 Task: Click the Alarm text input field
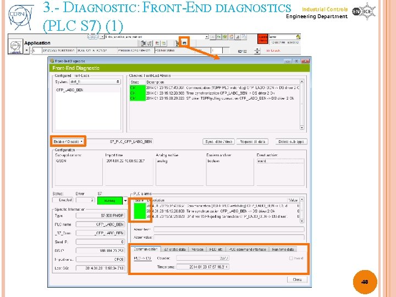click(229, 229)
